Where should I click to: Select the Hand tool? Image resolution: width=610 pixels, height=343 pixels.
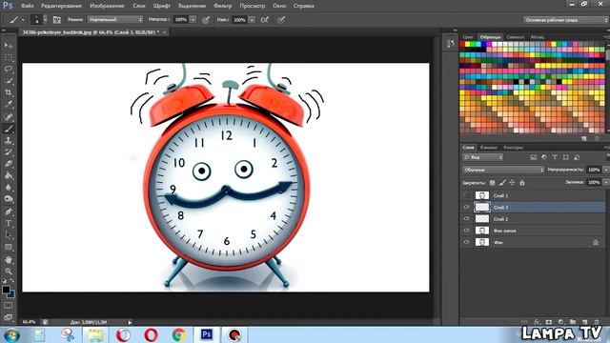point(9,259)
